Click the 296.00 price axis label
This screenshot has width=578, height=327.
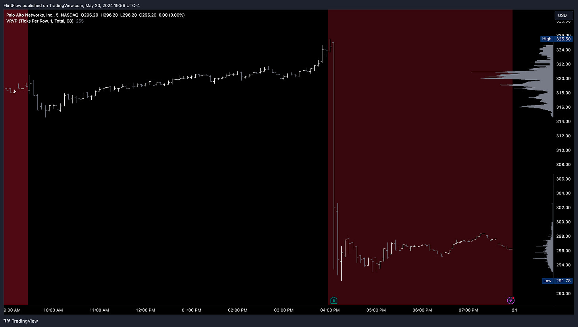click(x=564, y=251)
